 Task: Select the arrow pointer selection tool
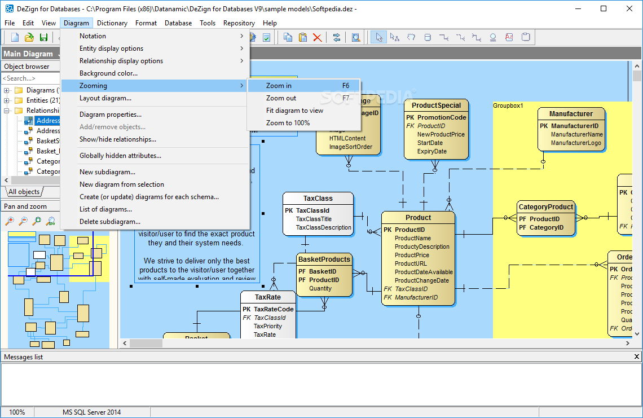[378, 37]
